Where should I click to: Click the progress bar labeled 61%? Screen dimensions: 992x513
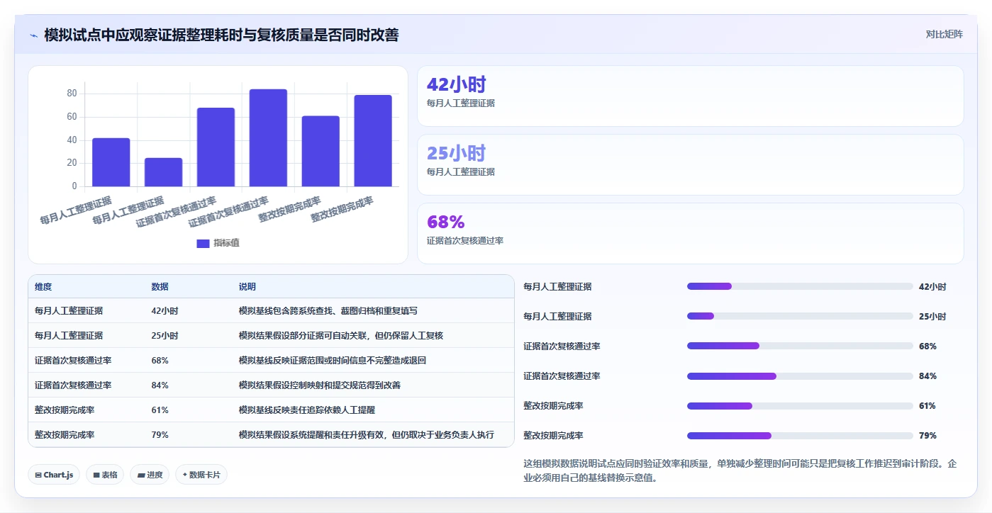tap(800, 405)
